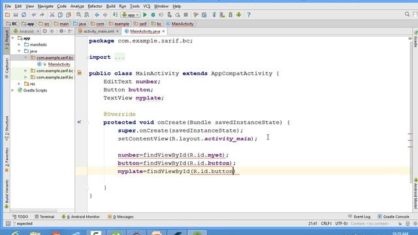This screenshot has height=235, width=418.
Task: Open Replace using the toolbar icon
Action: 87,15
